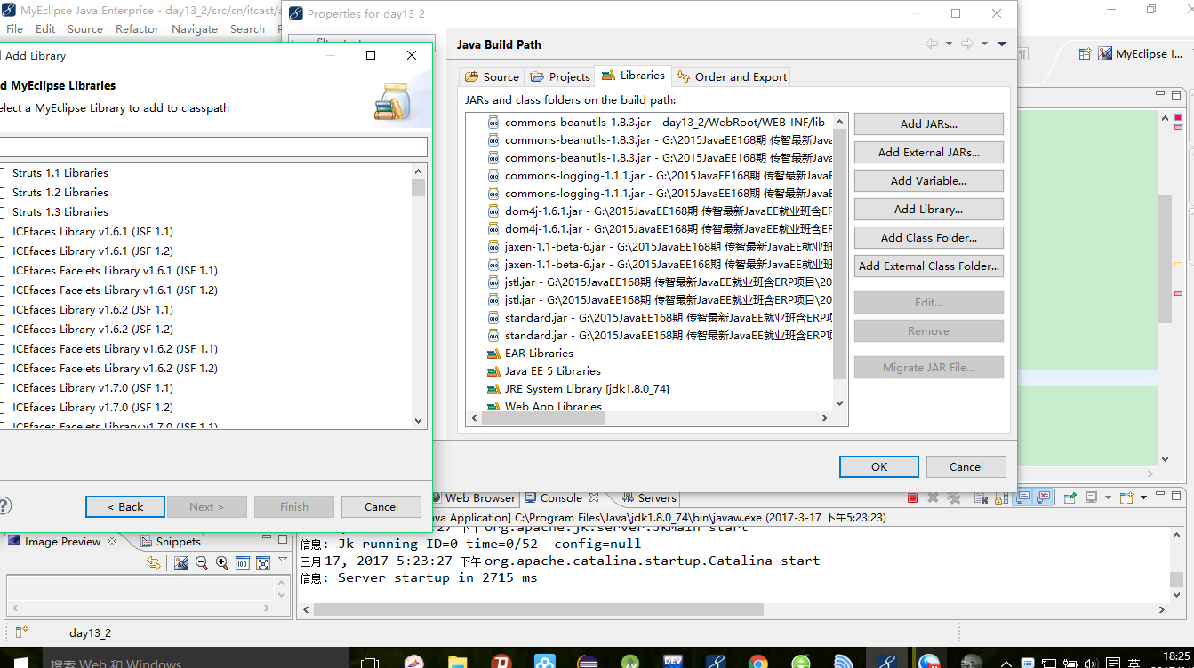Confirm the Properties dialog with OK
The width and height of the screenshot is (1194, 668).
(x=879, y=466)
